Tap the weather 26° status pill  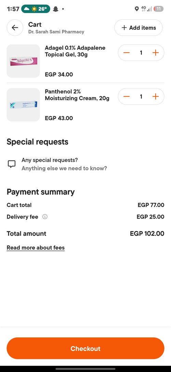click(36, 9)
